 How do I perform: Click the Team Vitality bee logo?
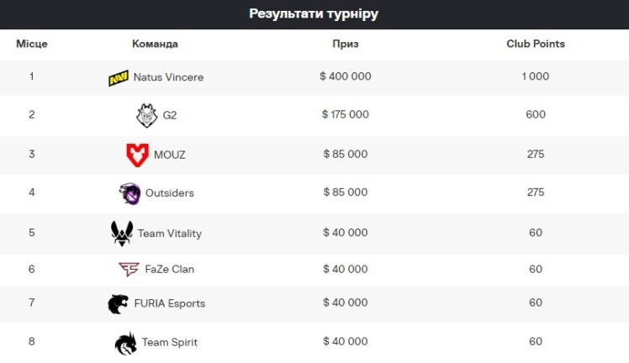point(122,233)
